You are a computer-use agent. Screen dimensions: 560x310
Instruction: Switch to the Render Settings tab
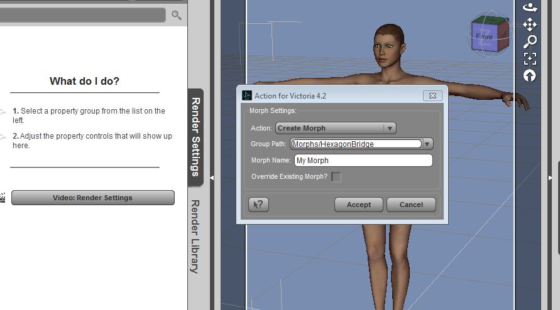pos(195,137)
